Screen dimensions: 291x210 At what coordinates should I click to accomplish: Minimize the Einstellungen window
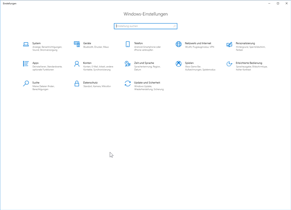pos(269,3)
